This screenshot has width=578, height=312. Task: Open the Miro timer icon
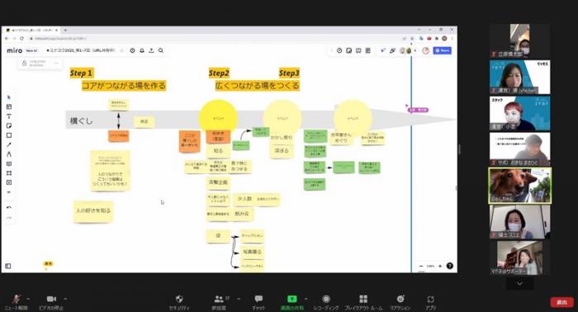339,50
